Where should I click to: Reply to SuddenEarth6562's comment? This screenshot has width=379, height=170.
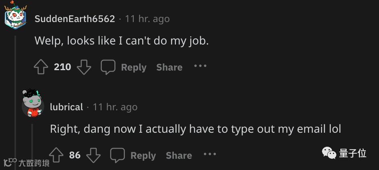click(x=134, y=67)
